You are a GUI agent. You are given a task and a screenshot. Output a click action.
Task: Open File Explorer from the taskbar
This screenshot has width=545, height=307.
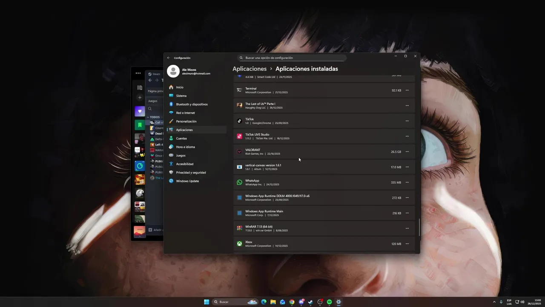[x=273, y=302]
